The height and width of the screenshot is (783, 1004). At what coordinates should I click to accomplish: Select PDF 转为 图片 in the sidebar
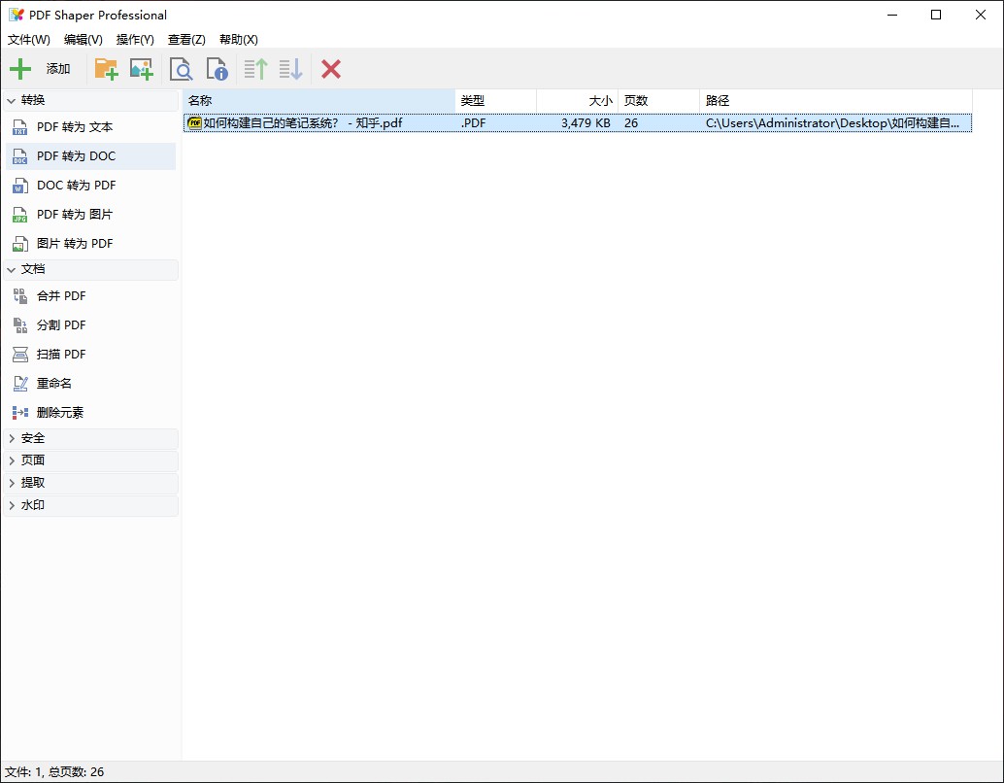point(75,215)
